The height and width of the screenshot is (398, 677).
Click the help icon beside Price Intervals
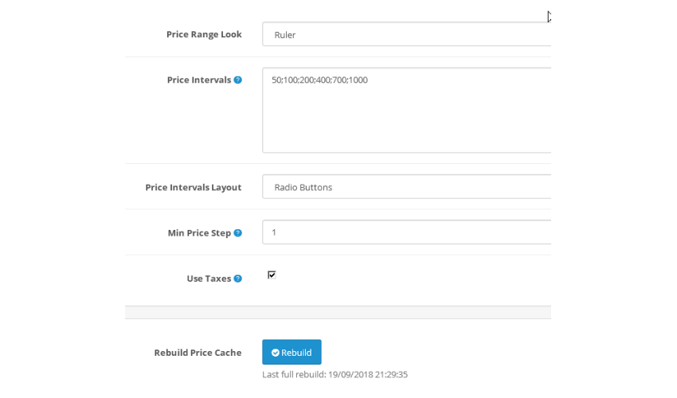pyautogui.click(x=237, y=80)
